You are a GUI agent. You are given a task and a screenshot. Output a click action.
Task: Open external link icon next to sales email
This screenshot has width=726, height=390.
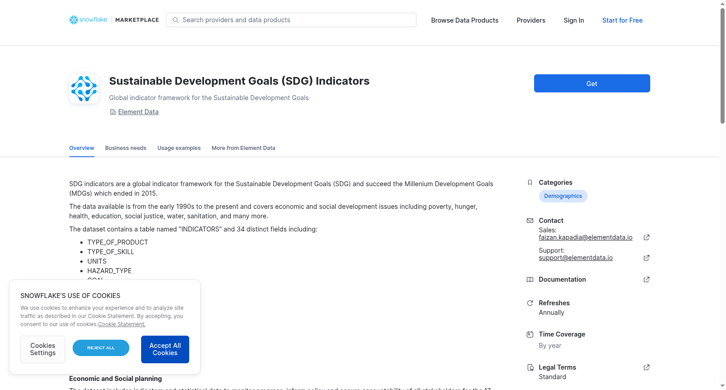647,237
